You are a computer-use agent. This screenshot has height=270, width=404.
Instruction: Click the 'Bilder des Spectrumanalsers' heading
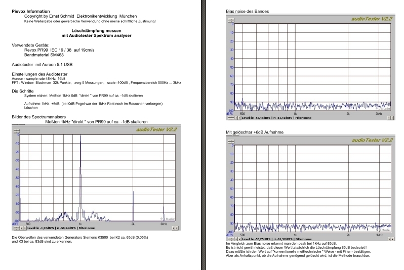tap(38, 117)
